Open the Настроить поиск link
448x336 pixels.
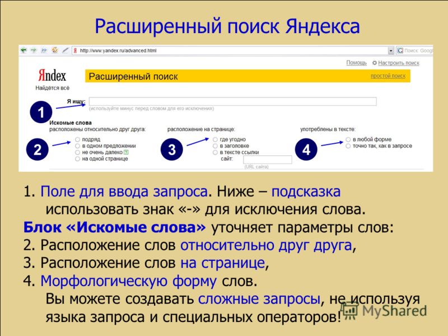click(x=399, y=63)
